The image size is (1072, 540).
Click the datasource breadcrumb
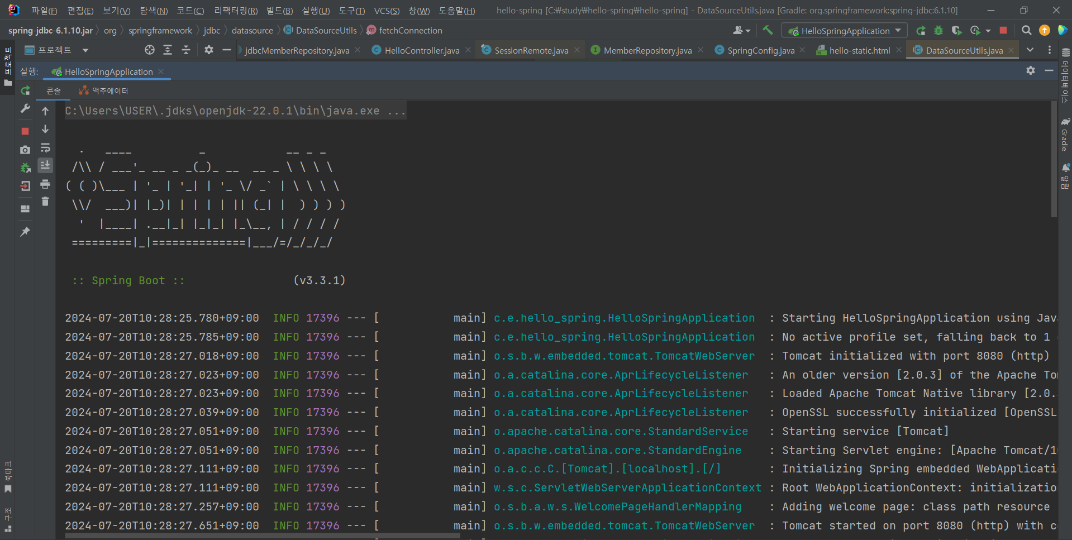point(252,31)
